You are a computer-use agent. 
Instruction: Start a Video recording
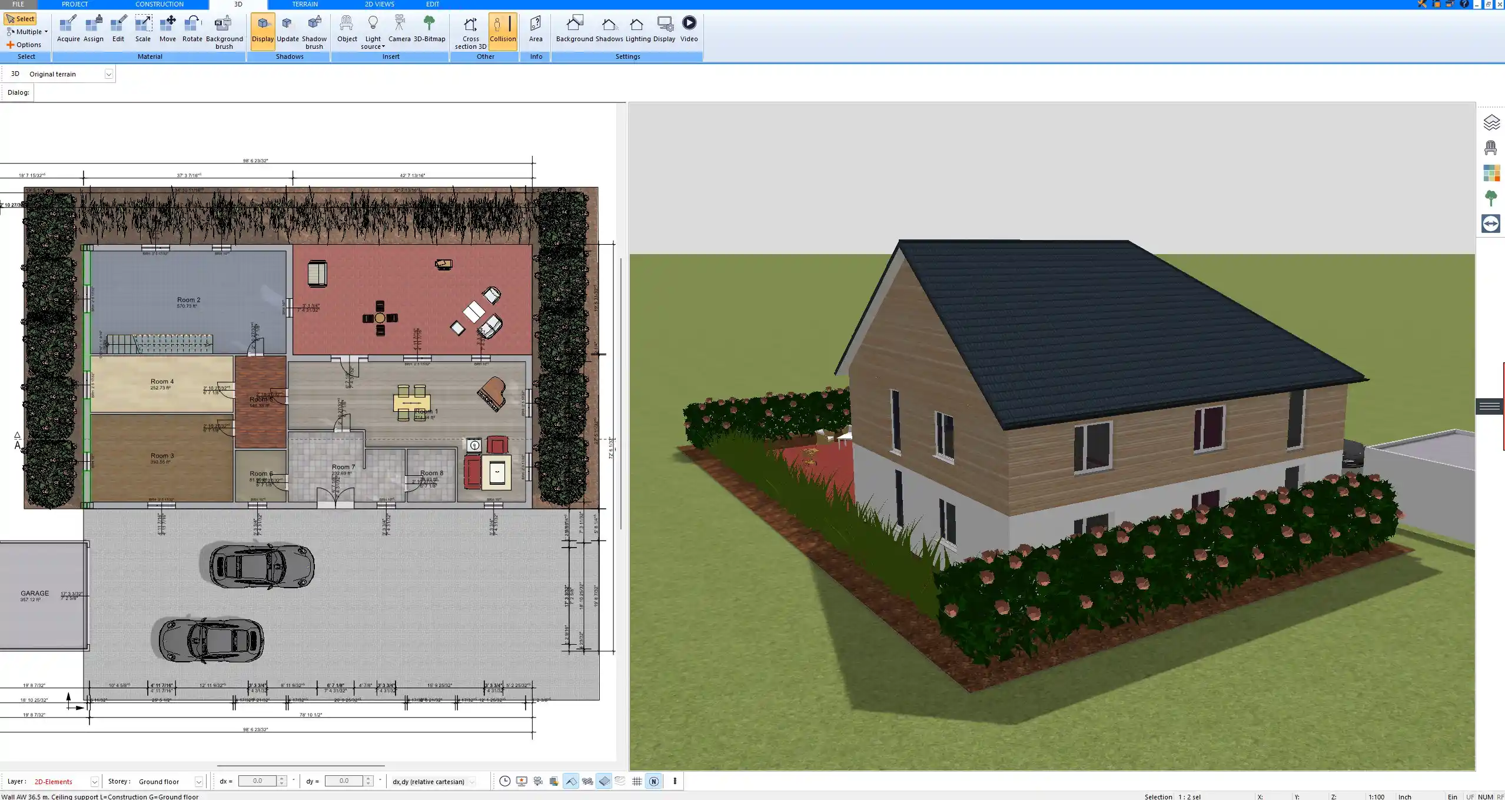688,28
